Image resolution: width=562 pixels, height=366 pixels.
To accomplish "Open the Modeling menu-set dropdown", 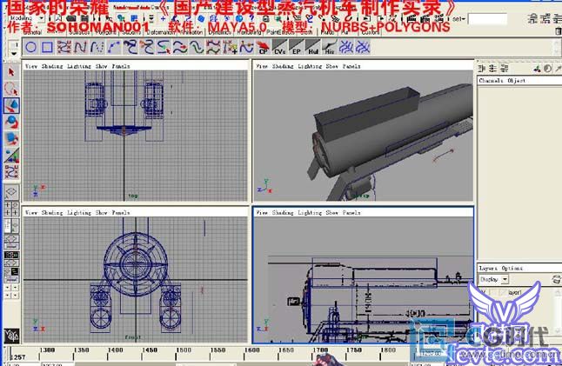I will (x=26, y=18).
